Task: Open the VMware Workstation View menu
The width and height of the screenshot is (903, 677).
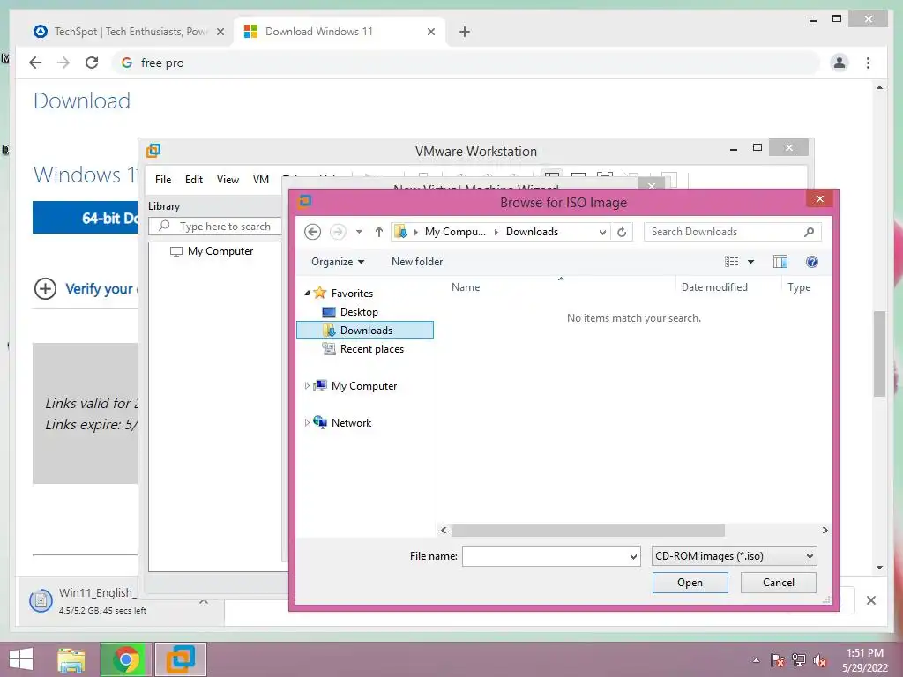Action: [x=228, y=180]
